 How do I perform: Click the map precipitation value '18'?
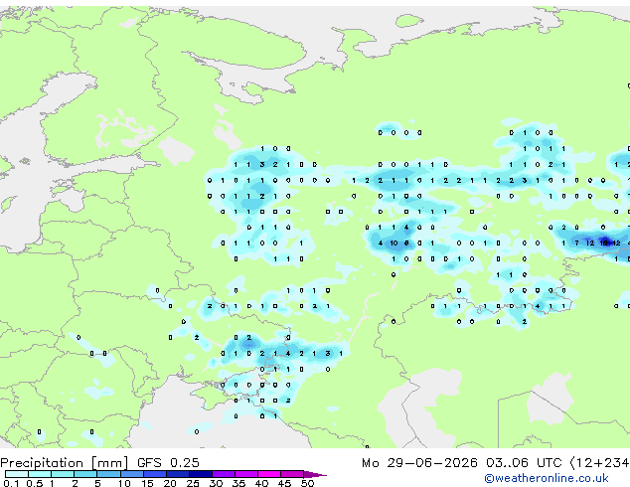(604, 243)
